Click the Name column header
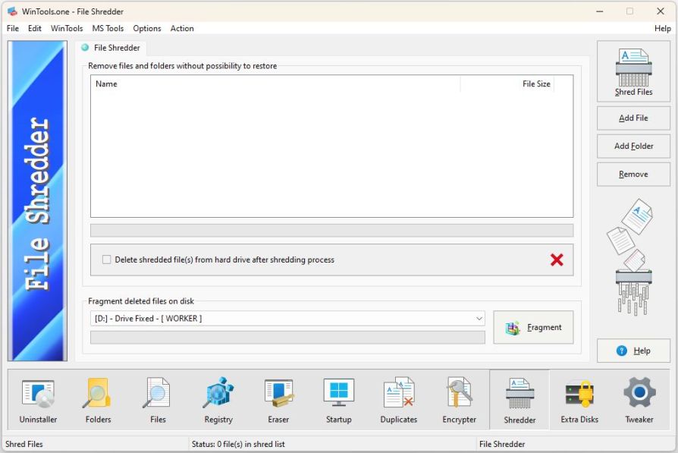678x453 pixels. 275,84
